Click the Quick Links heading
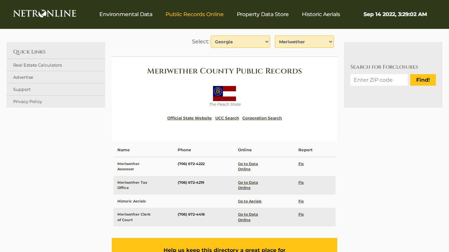 [x=29, y=52]
